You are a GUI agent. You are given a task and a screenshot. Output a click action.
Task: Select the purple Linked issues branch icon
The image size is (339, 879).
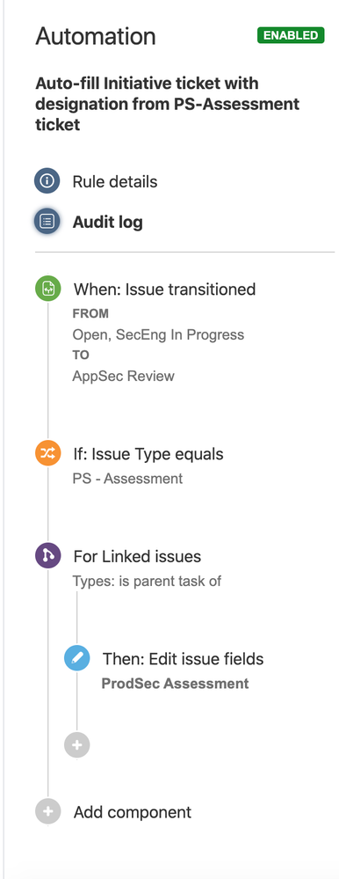(48, 556)
